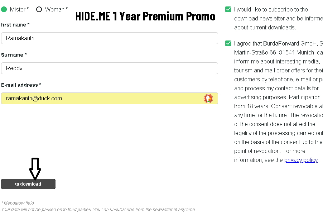Click inside the yellow e-mail address field
The width and height of the screenshot is (323, 220).
click(x=102, y=99)
